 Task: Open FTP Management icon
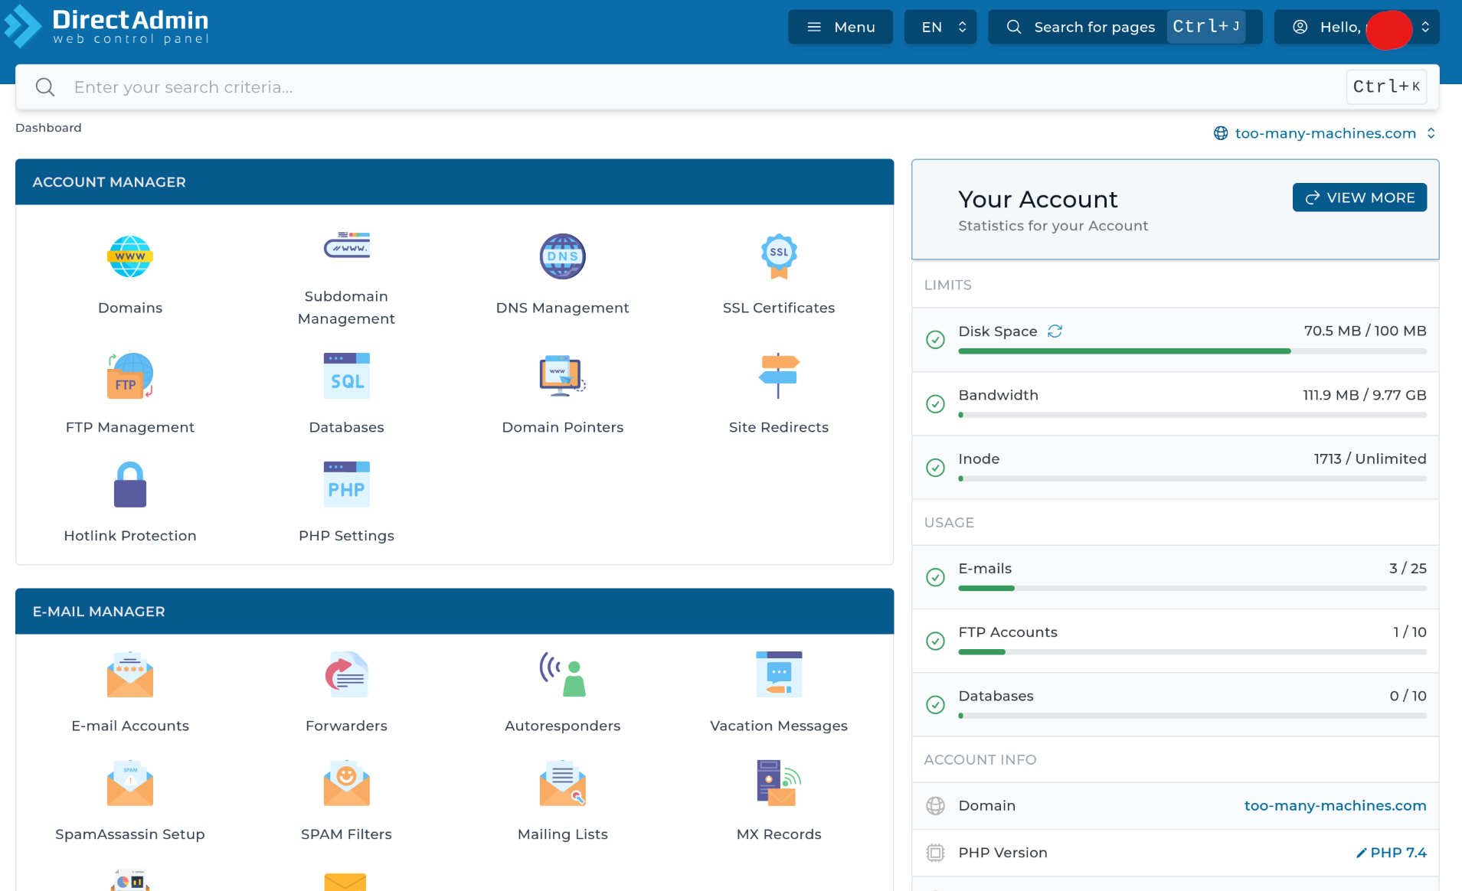[x=130, y=376]
